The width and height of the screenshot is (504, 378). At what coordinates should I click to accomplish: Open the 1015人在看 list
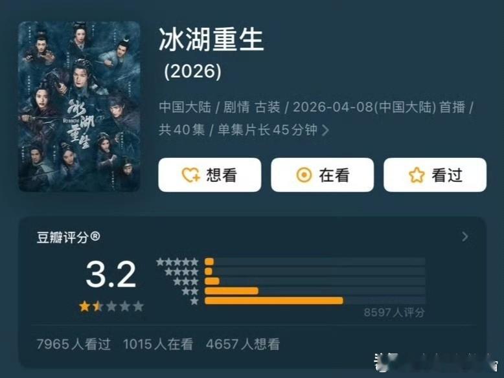tap(158, 344)
